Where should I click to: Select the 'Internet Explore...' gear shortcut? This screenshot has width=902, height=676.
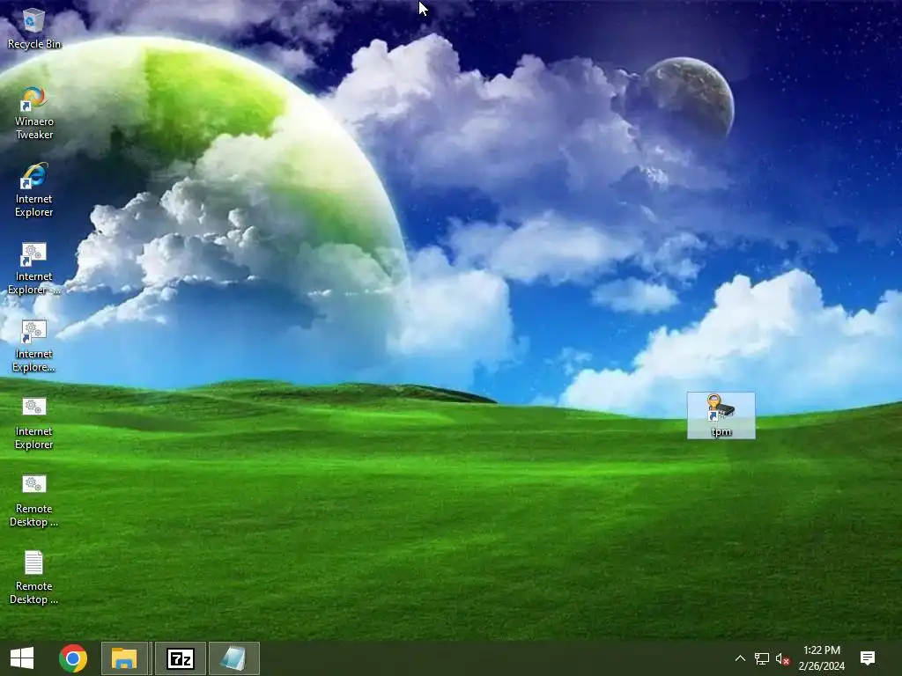point(34,345)
